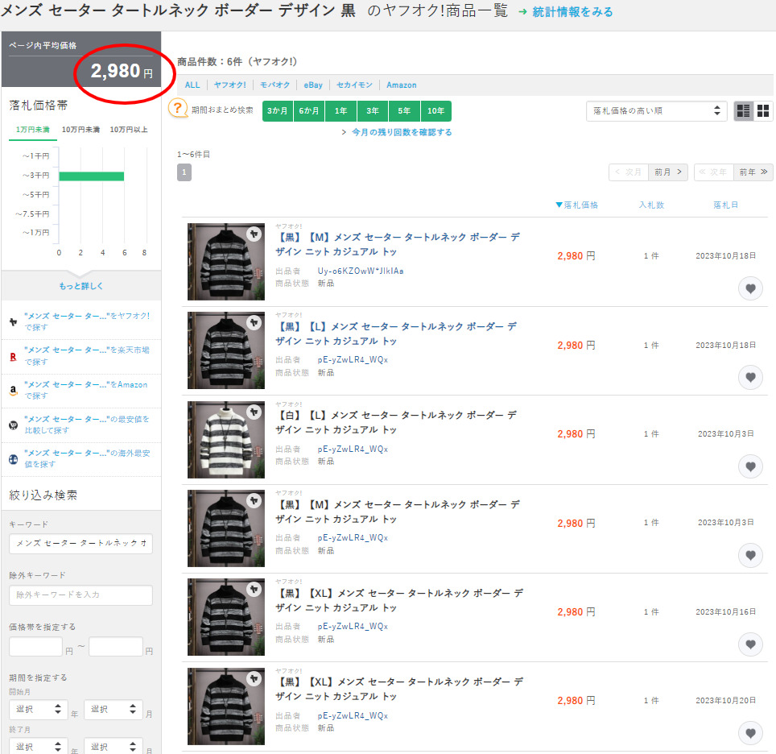Favorite the first sweater listing with heart
Image resolution: width=776 pixels, height=754 pixels.
click(750, 288)
